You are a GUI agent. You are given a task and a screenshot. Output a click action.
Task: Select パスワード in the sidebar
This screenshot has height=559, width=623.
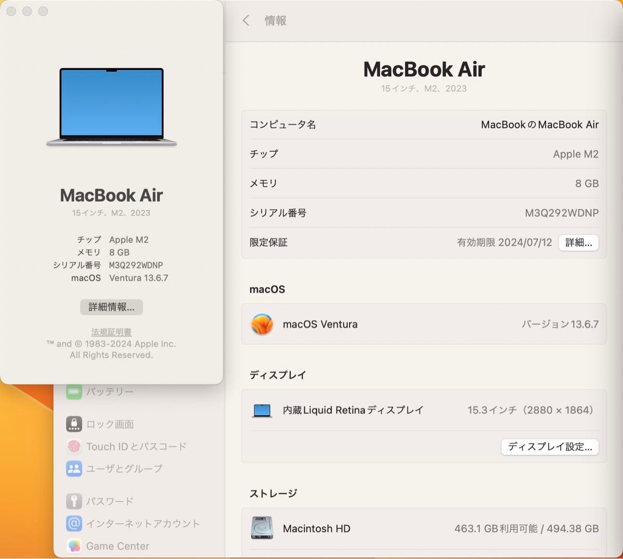click(110, 501)
